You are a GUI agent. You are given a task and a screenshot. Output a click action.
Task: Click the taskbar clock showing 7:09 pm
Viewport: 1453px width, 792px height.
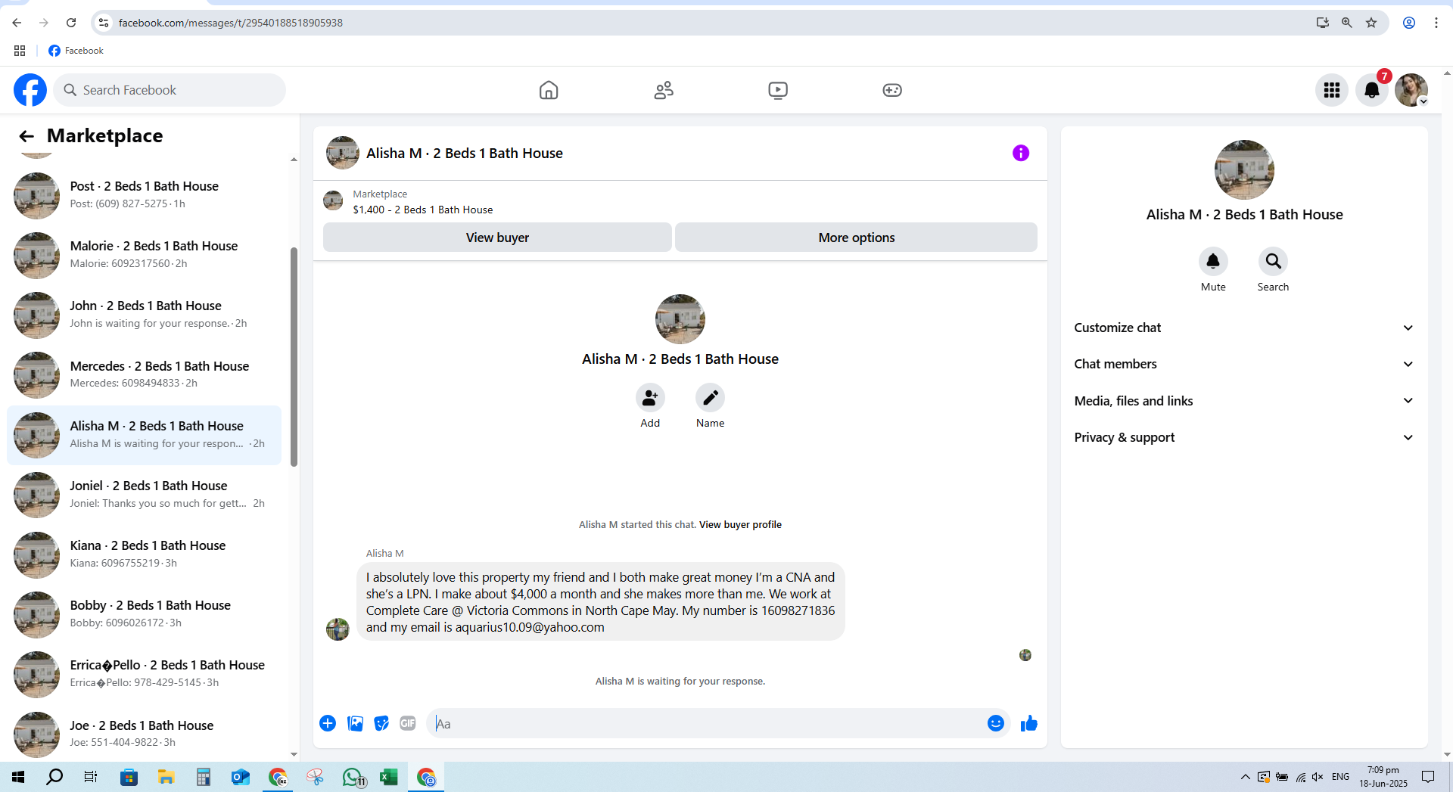click(x=1383, y=777)
